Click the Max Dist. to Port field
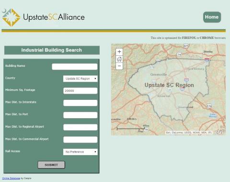The width and height of the screenshot is (230, 182). click(x=80, y=115)
